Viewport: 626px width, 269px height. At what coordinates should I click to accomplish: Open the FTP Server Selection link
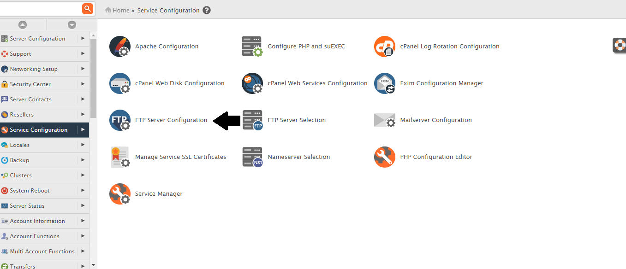tap(297, 120)
